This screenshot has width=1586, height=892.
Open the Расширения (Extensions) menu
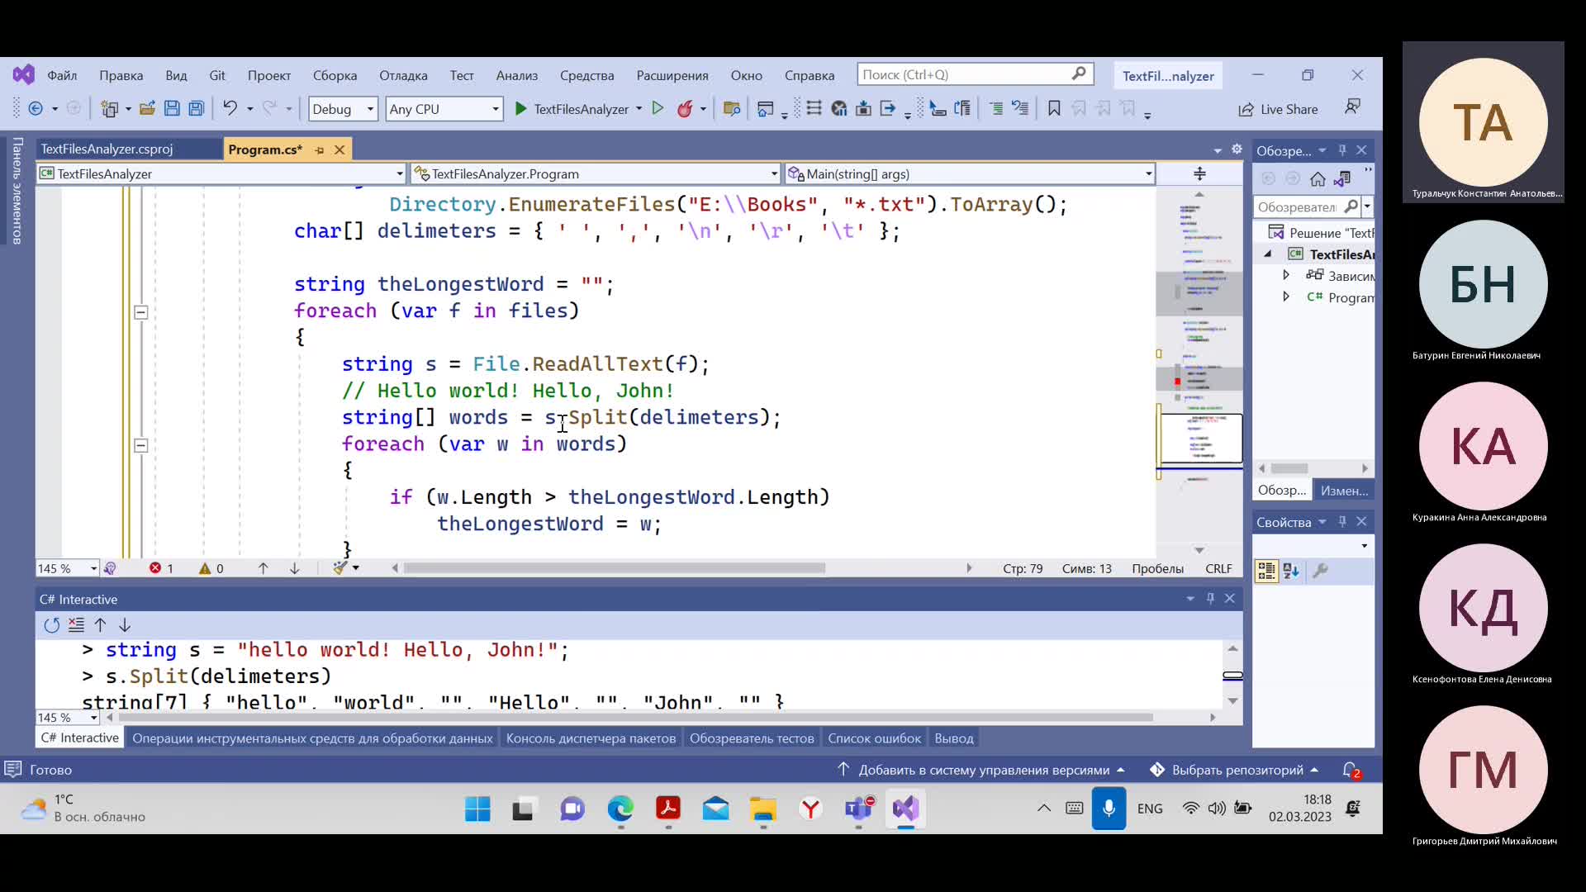point(672,75)
